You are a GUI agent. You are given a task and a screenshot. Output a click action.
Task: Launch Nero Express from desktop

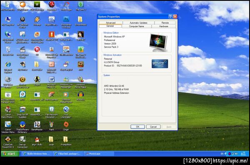coord(52,96)
